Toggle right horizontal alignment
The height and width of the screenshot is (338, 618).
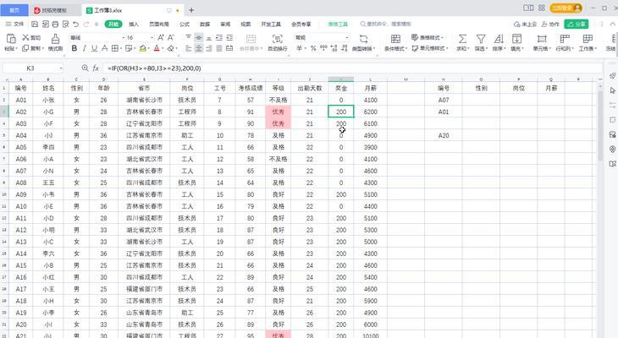point(209,48)
